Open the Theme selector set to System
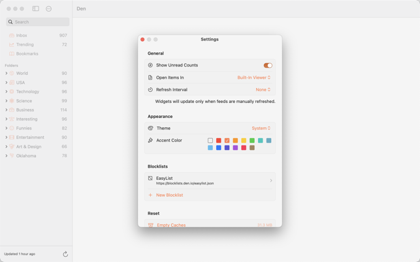 coord(261,128)
